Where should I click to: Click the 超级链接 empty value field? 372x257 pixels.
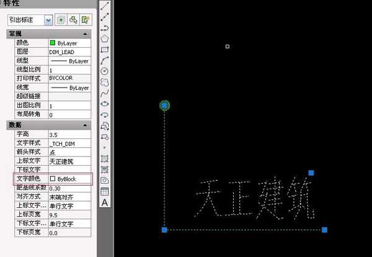point(69,96)
